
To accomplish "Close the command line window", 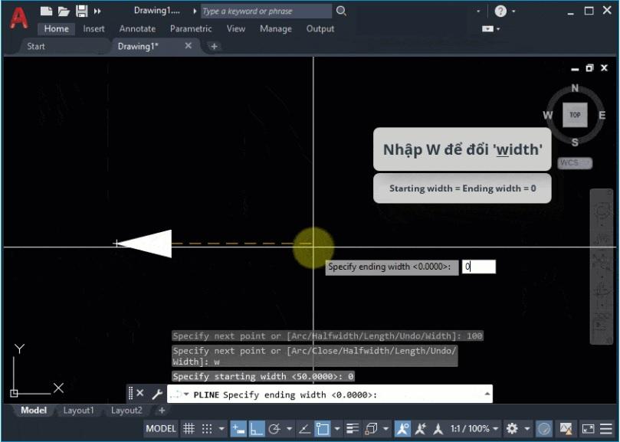I will pyautogui.click(x=139, y=393).
